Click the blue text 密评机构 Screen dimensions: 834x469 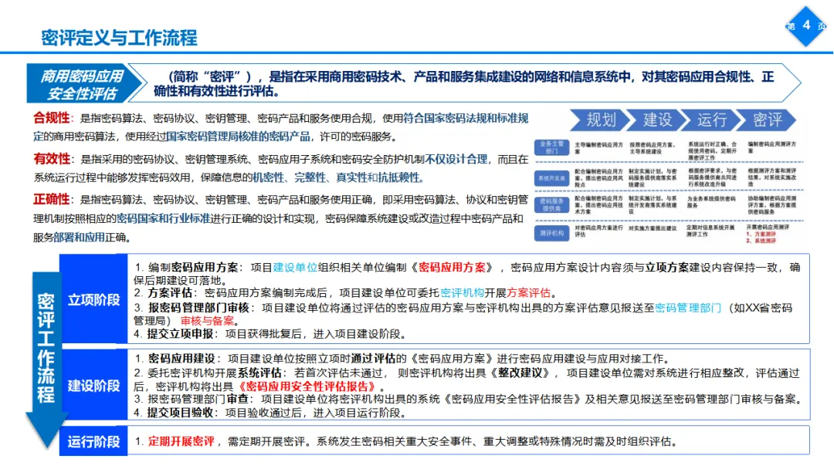(x=463, y=292)
